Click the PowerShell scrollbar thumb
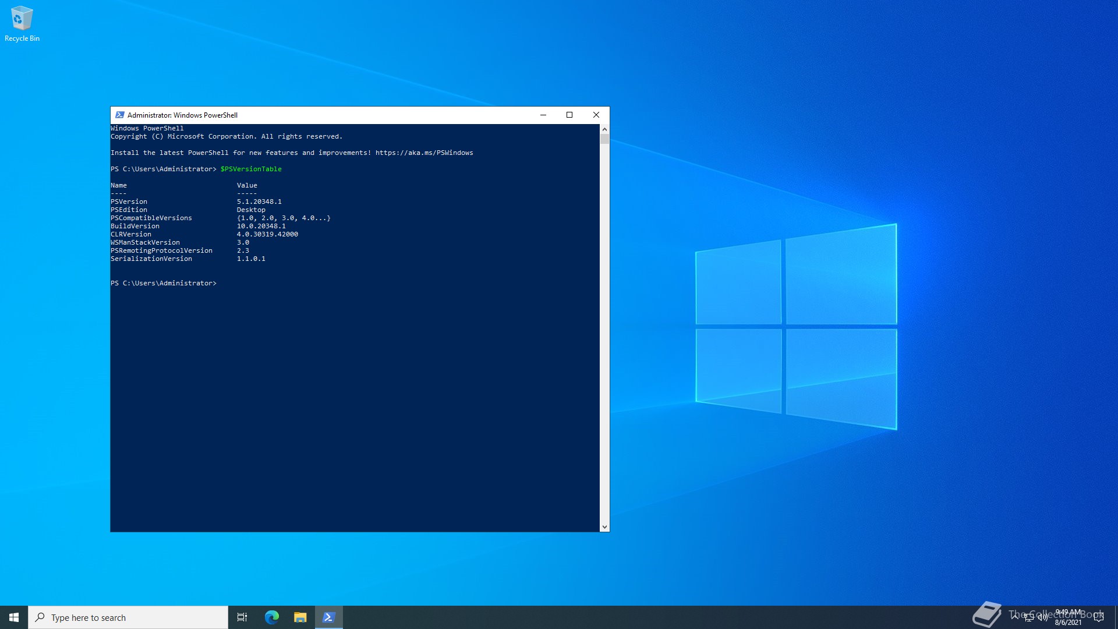 pyautogui.click(x=604, y=139)
